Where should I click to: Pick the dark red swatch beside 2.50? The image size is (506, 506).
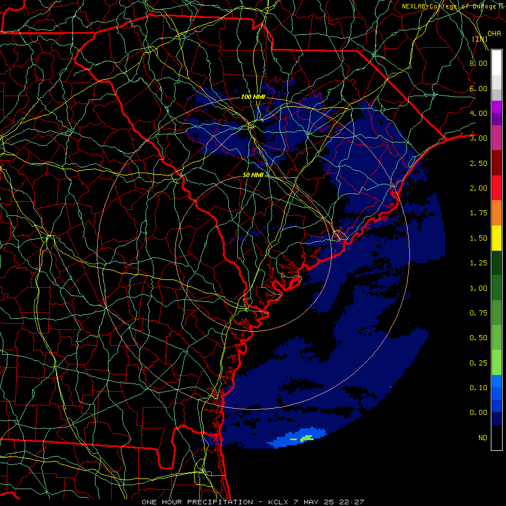tap(496, 163)
